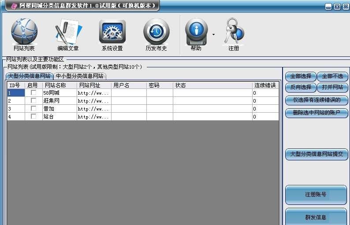
Task: Close the application window
Action: pyautogui.click(x=346, y=7)
